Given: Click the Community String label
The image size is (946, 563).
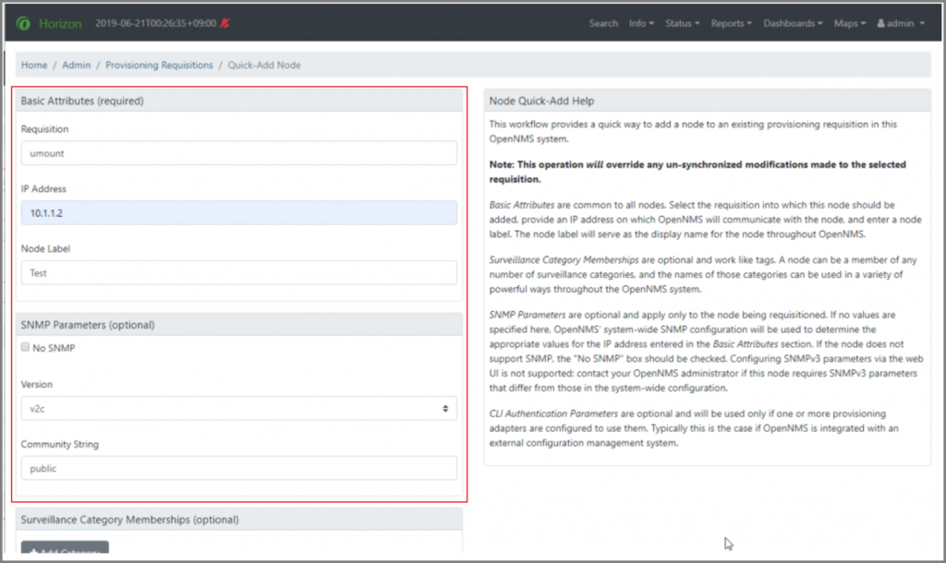Looking at the screenshot, I should (x=60, y=444).
